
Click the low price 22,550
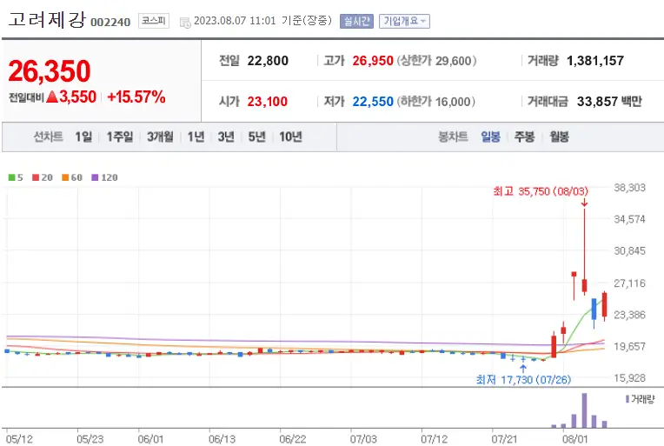[373, 101]
